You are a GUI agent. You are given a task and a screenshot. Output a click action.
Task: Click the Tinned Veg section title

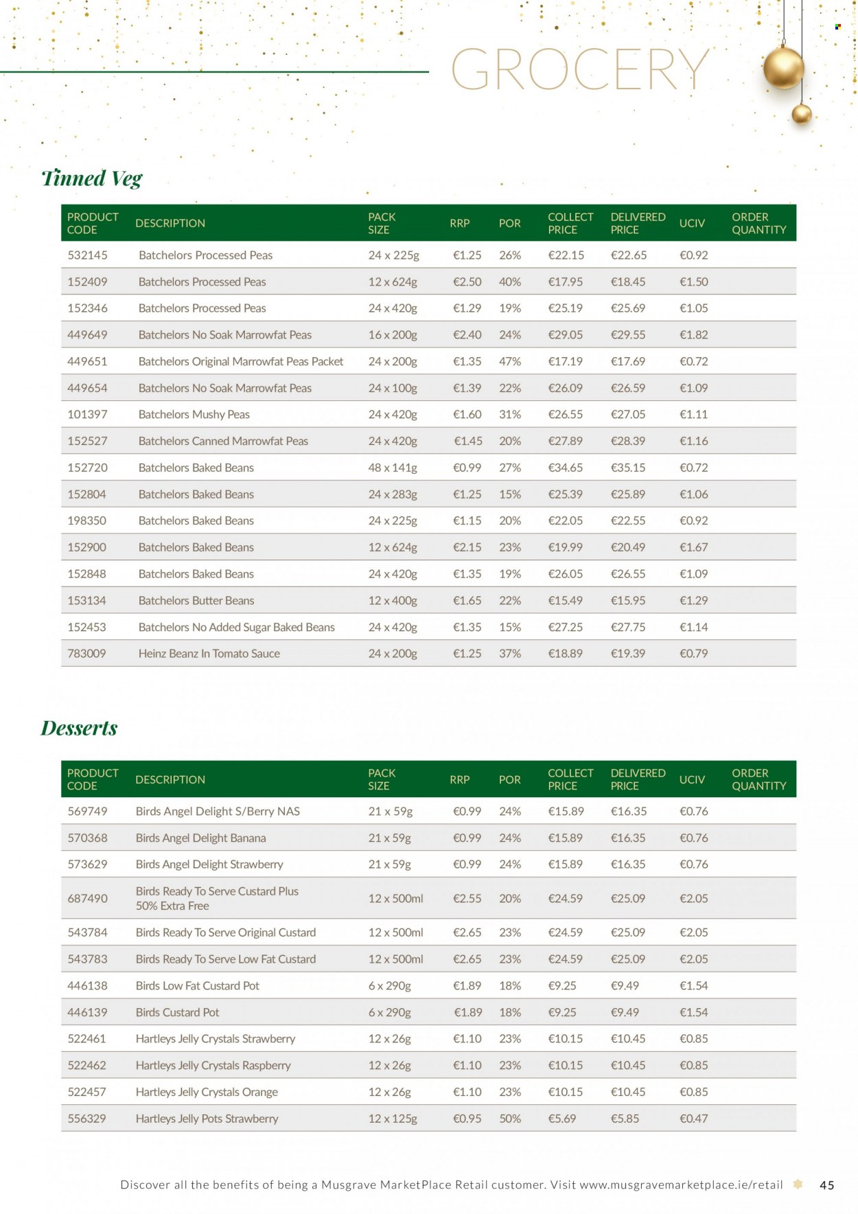click(92, 179)
